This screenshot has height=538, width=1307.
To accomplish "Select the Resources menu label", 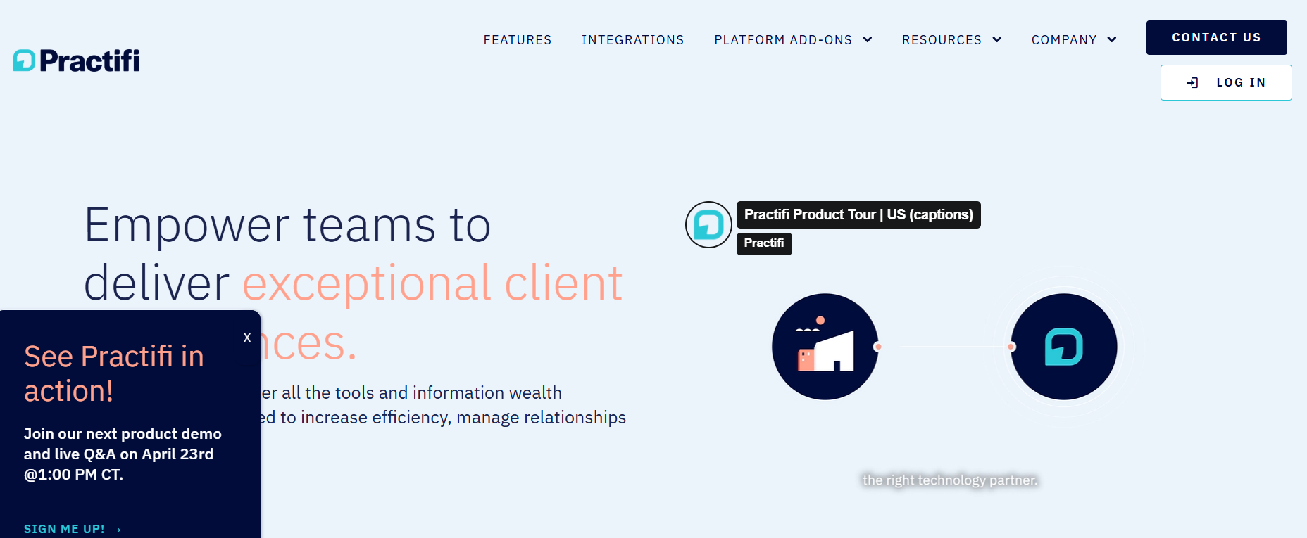I will (x=942, y=40).
